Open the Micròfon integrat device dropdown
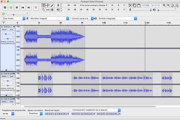The image size is (180, 120). pyautogui.click(x=49, y=19)
